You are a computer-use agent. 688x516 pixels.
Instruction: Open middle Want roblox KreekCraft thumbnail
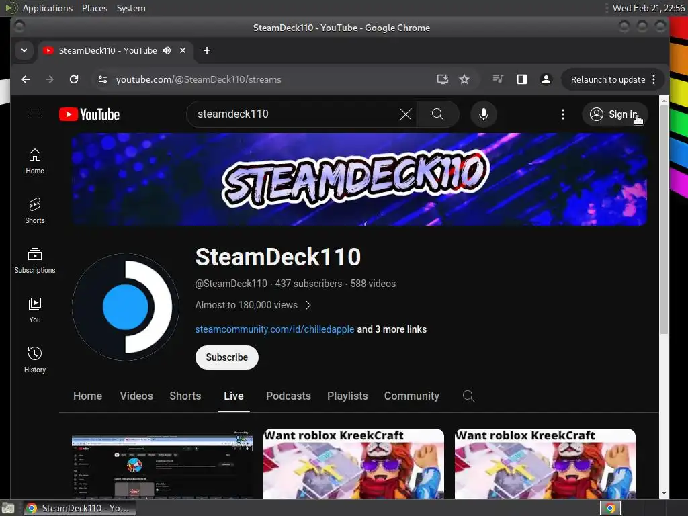coord(353,464)
